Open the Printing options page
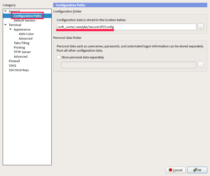Image resolution: width=210 pixels, height=176 pixels. pos(19,47)
